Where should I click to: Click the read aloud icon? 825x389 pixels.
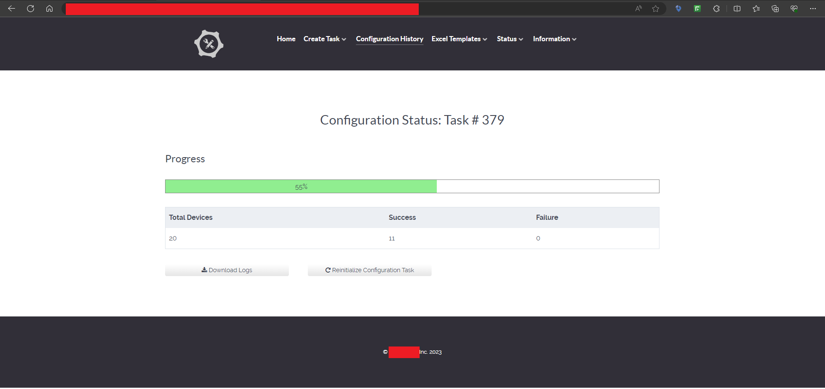point(638,9)
